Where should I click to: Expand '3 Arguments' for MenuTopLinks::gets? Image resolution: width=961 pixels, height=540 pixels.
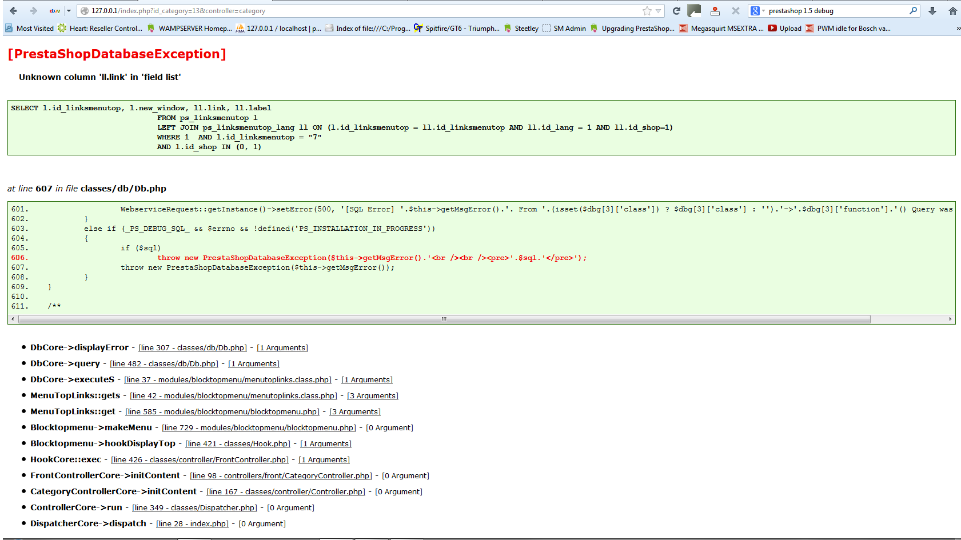[373, 396]
